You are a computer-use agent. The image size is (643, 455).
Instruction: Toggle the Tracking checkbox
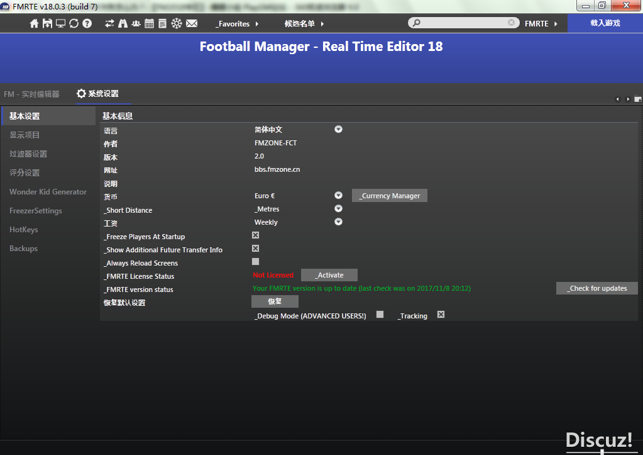point(441,314)
